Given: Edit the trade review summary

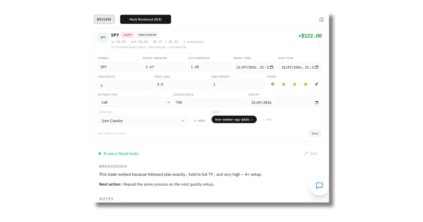Looking at the screenshot, I should point(311,154).
